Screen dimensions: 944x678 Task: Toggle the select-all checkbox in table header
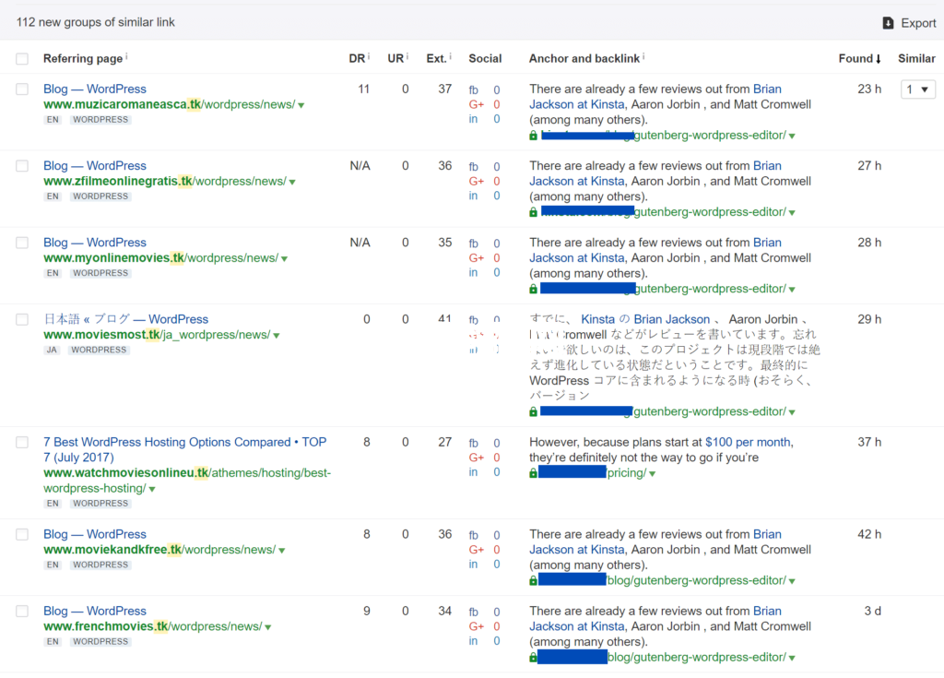pyautogui.click(x=22, y=58)
